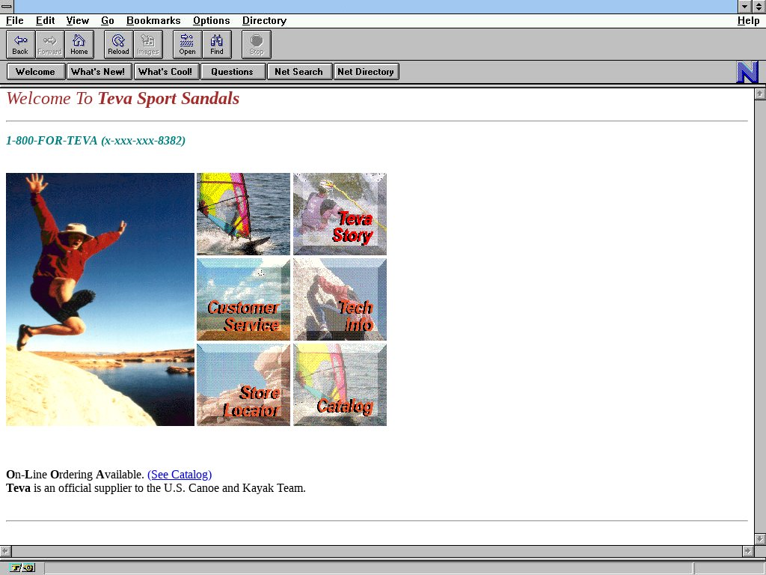Go to the Home page icon
The width and height of the screenshot is (766, 575).
[79, 44]
